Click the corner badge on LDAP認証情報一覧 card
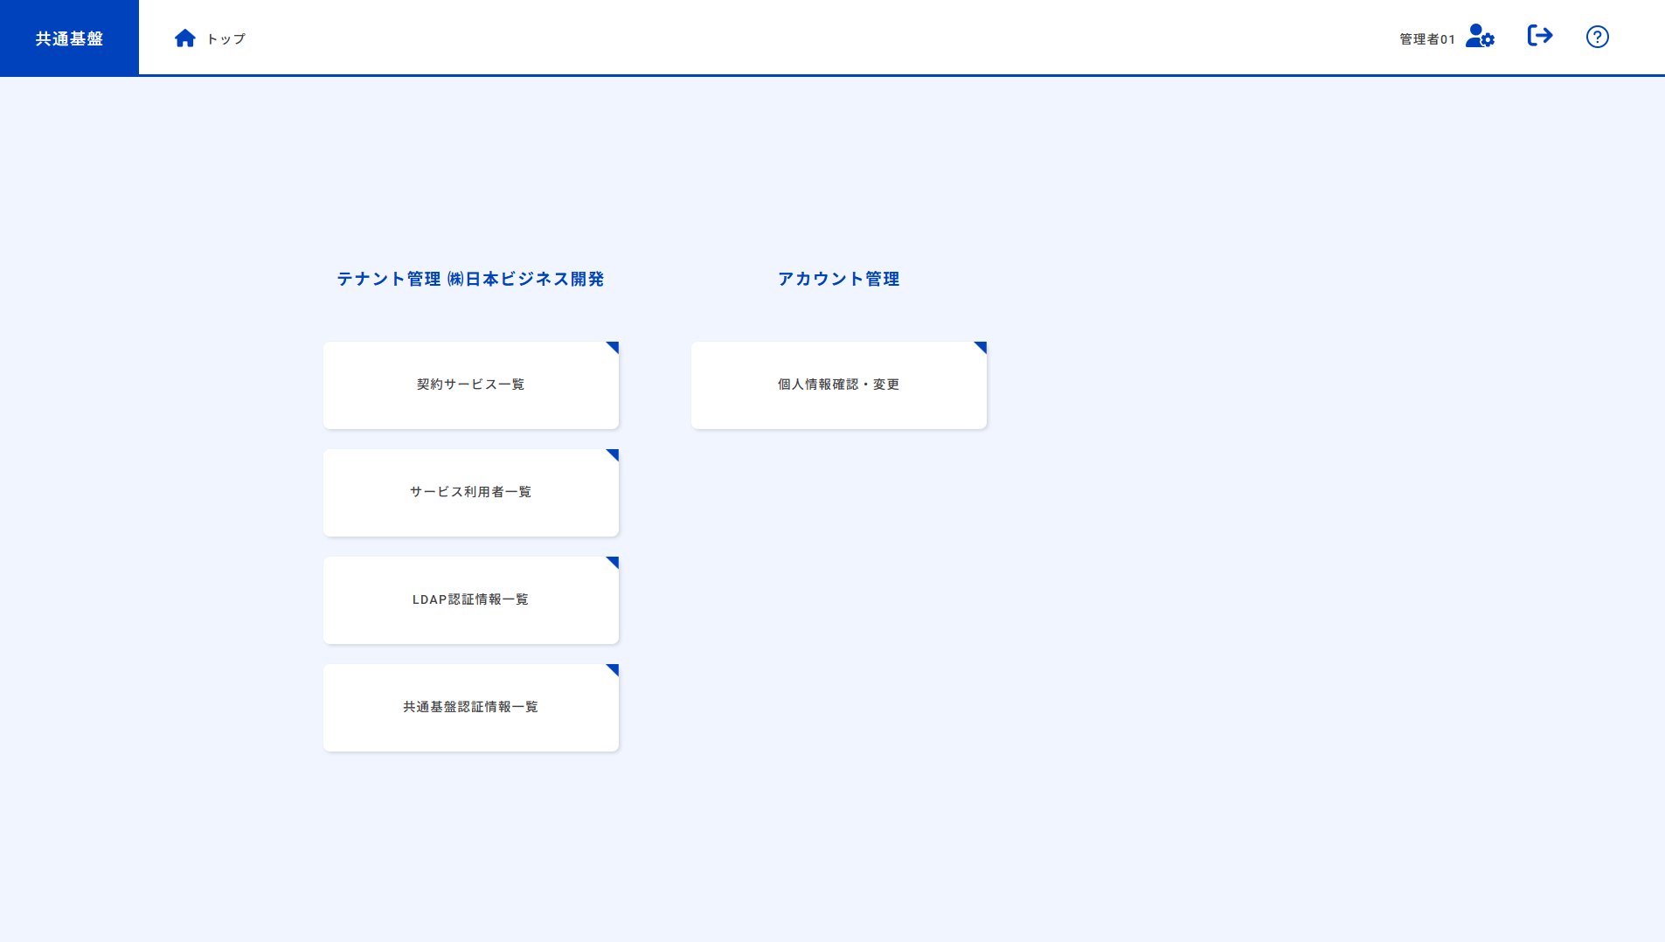Viewport: 1665px width, 942px height. coord(614,563)
